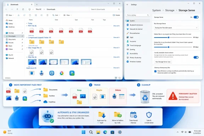This screenshot has width=204, height=136.
Task: Open the Run Storage Sense schedule dropdown
Action: [176, 28]
